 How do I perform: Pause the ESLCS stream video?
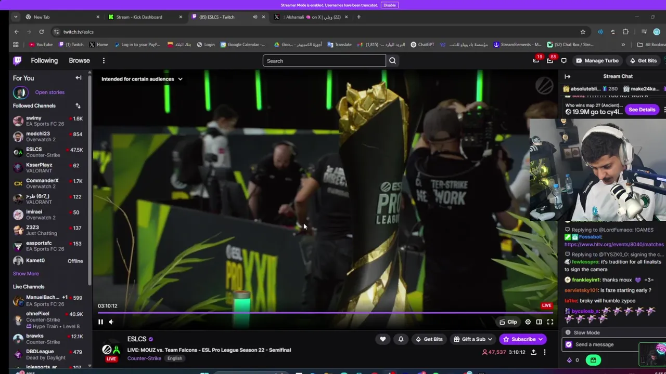[100, 322]
